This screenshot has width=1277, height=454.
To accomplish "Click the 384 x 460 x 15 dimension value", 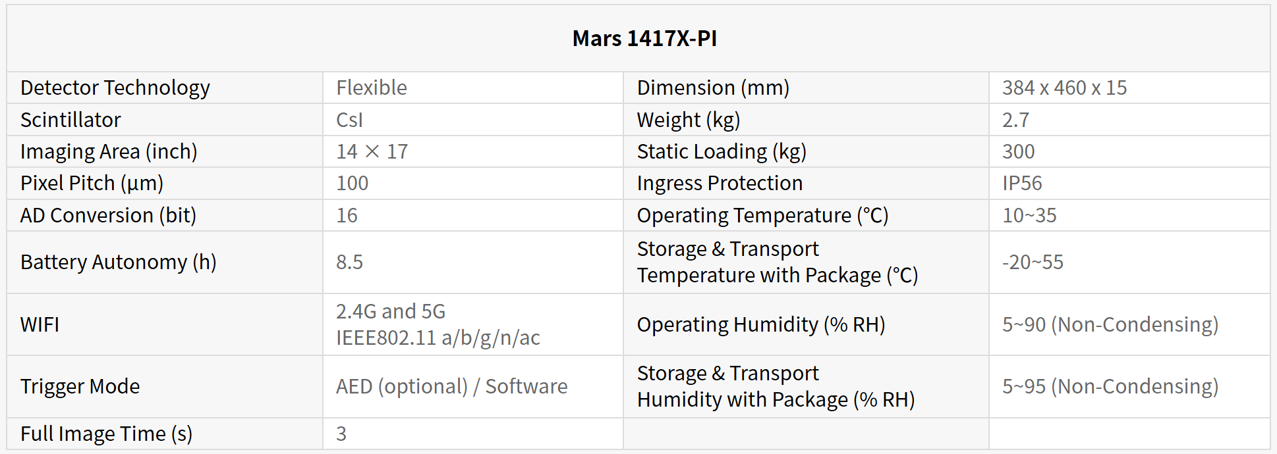I will [1064, 88].
